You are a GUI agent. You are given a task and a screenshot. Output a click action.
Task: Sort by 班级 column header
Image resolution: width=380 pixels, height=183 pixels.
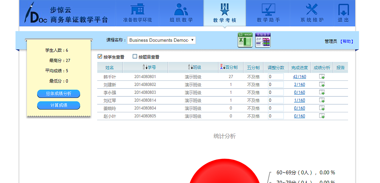[195, 67]
